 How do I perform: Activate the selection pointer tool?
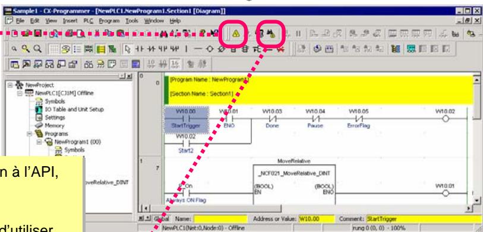(127, 49)
